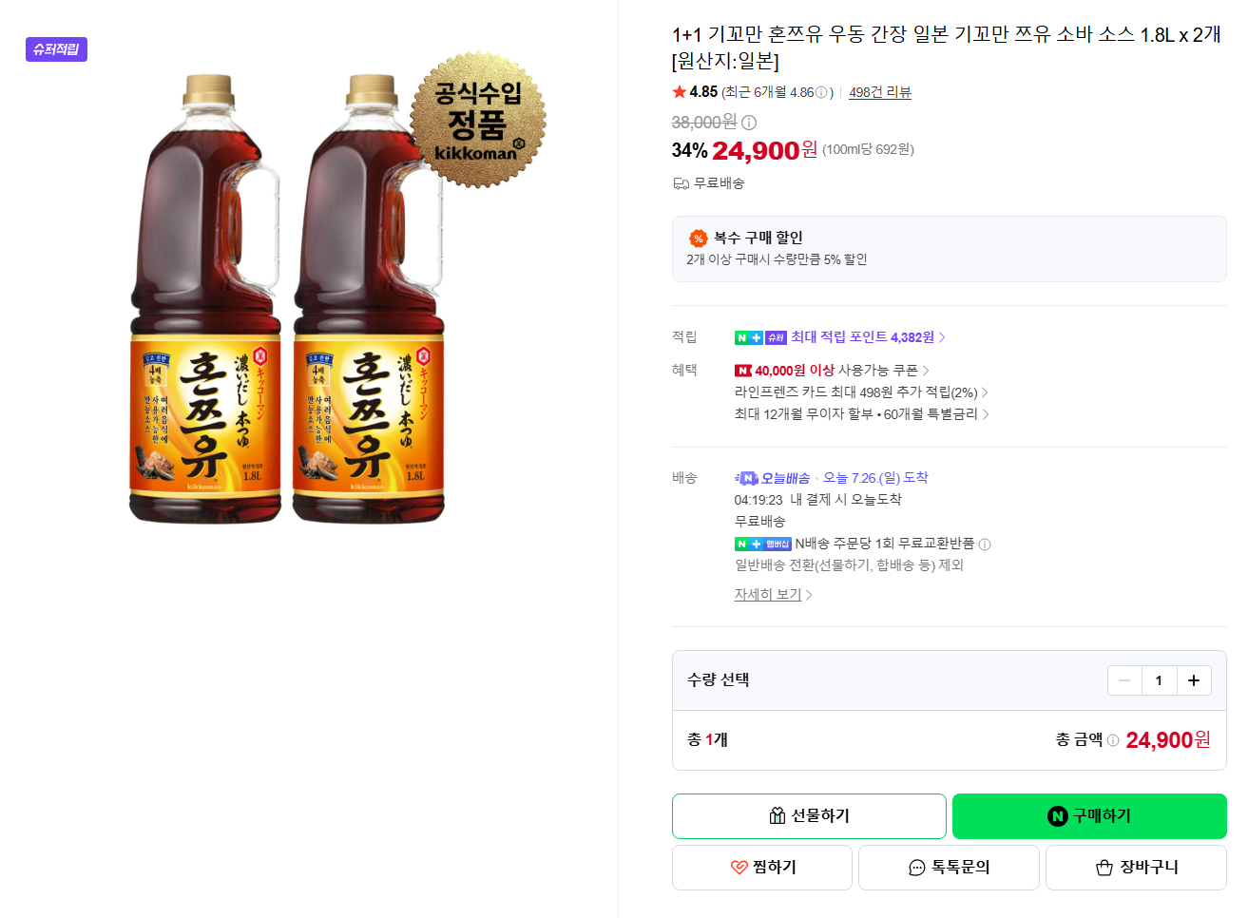Viewport: 1248px width, 918px height.
Task: Click the product bottle image
Action: [287, 298]
